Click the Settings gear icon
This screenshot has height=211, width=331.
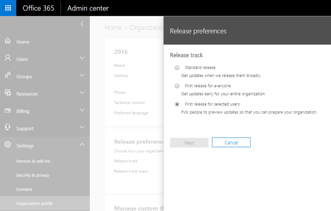8,144
